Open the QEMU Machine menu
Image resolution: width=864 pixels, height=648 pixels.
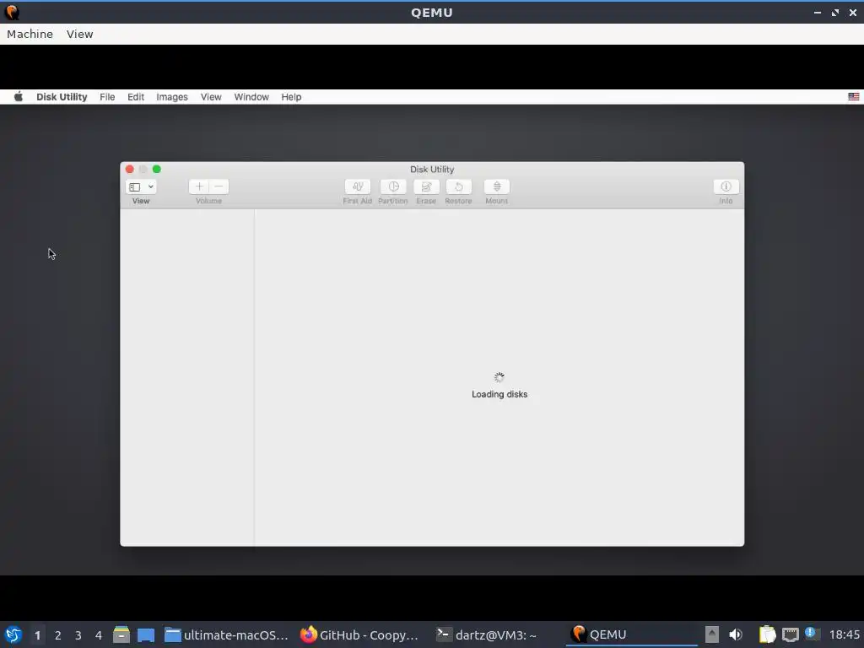pyautogui.click(x=30, y=34)
